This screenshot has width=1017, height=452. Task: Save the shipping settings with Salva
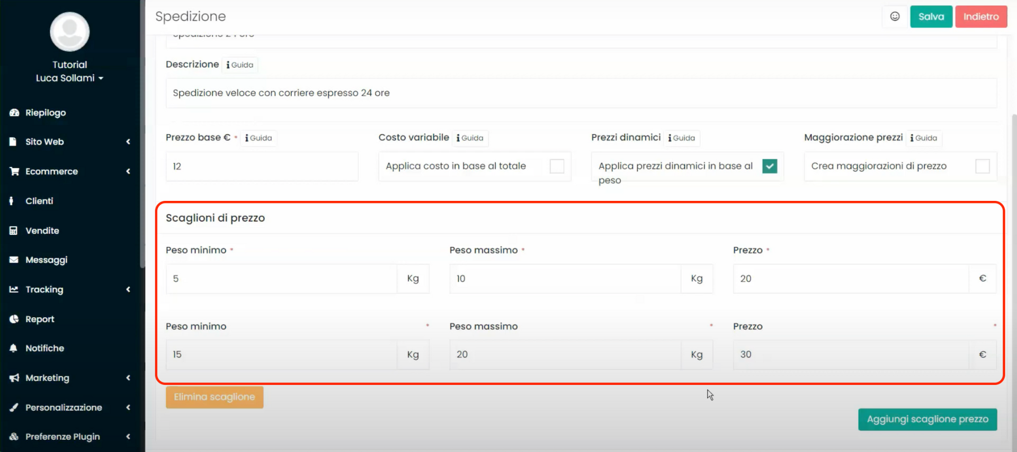[x=931, y=16]
